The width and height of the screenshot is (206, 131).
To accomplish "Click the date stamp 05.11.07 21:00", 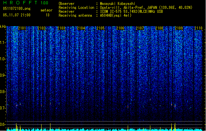I will [x=17, y=15].
